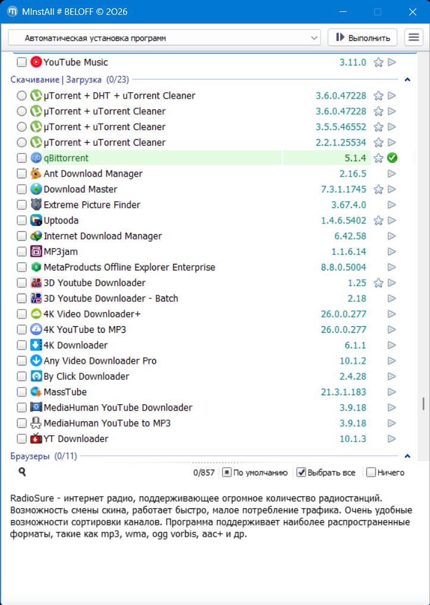The height and width of the screenshot is (605, 430).
Task: Select the 'Ничего' option
Action: pyautogui.click(x=371, y=472)
